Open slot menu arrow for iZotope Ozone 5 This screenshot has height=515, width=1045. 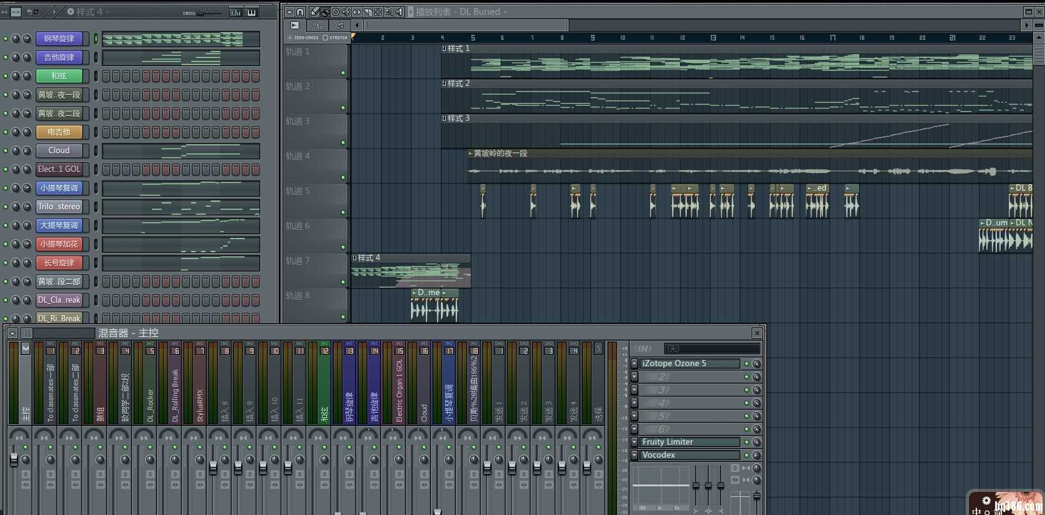(635, 364)
